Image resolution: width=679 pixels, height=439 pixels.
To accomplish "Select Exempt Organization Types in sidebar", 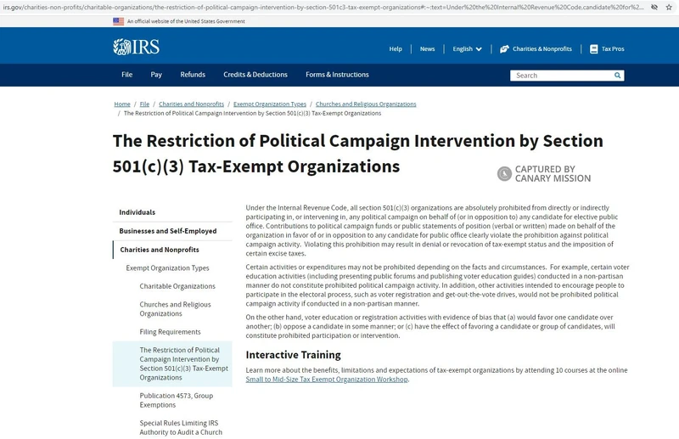I will coord(167,267).
